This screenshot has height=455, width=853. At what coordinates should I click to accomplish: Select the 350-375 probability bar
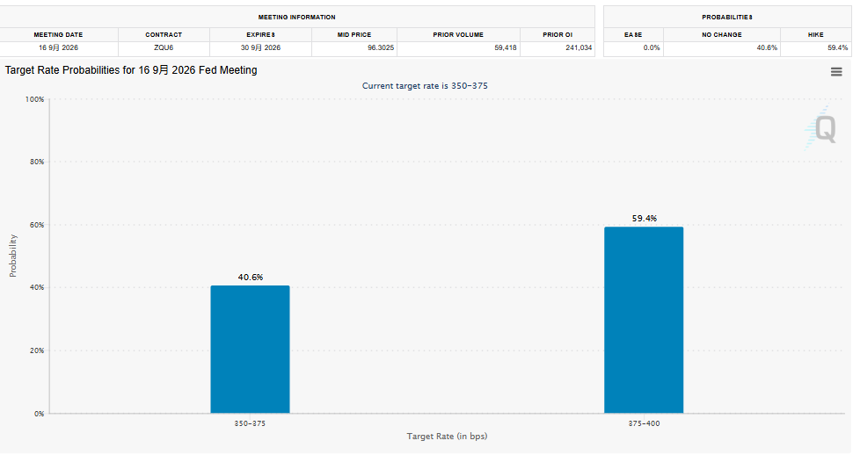(251, 350)
